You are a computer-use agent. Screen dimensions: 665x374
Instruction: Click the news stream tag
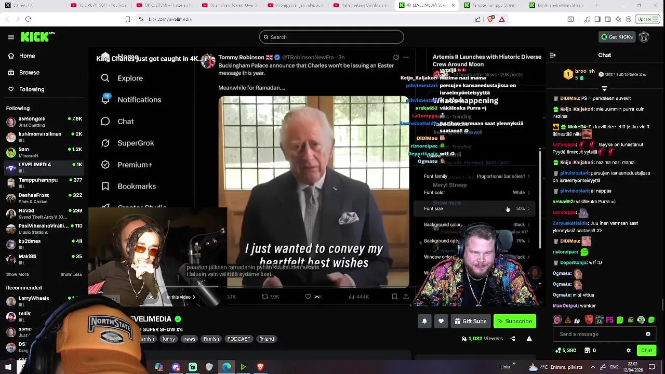189,339
